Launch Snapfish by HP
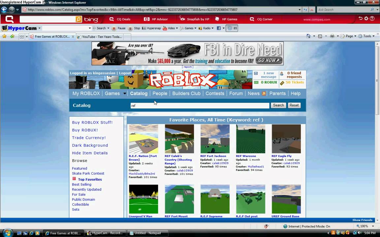 click(194, 19)
